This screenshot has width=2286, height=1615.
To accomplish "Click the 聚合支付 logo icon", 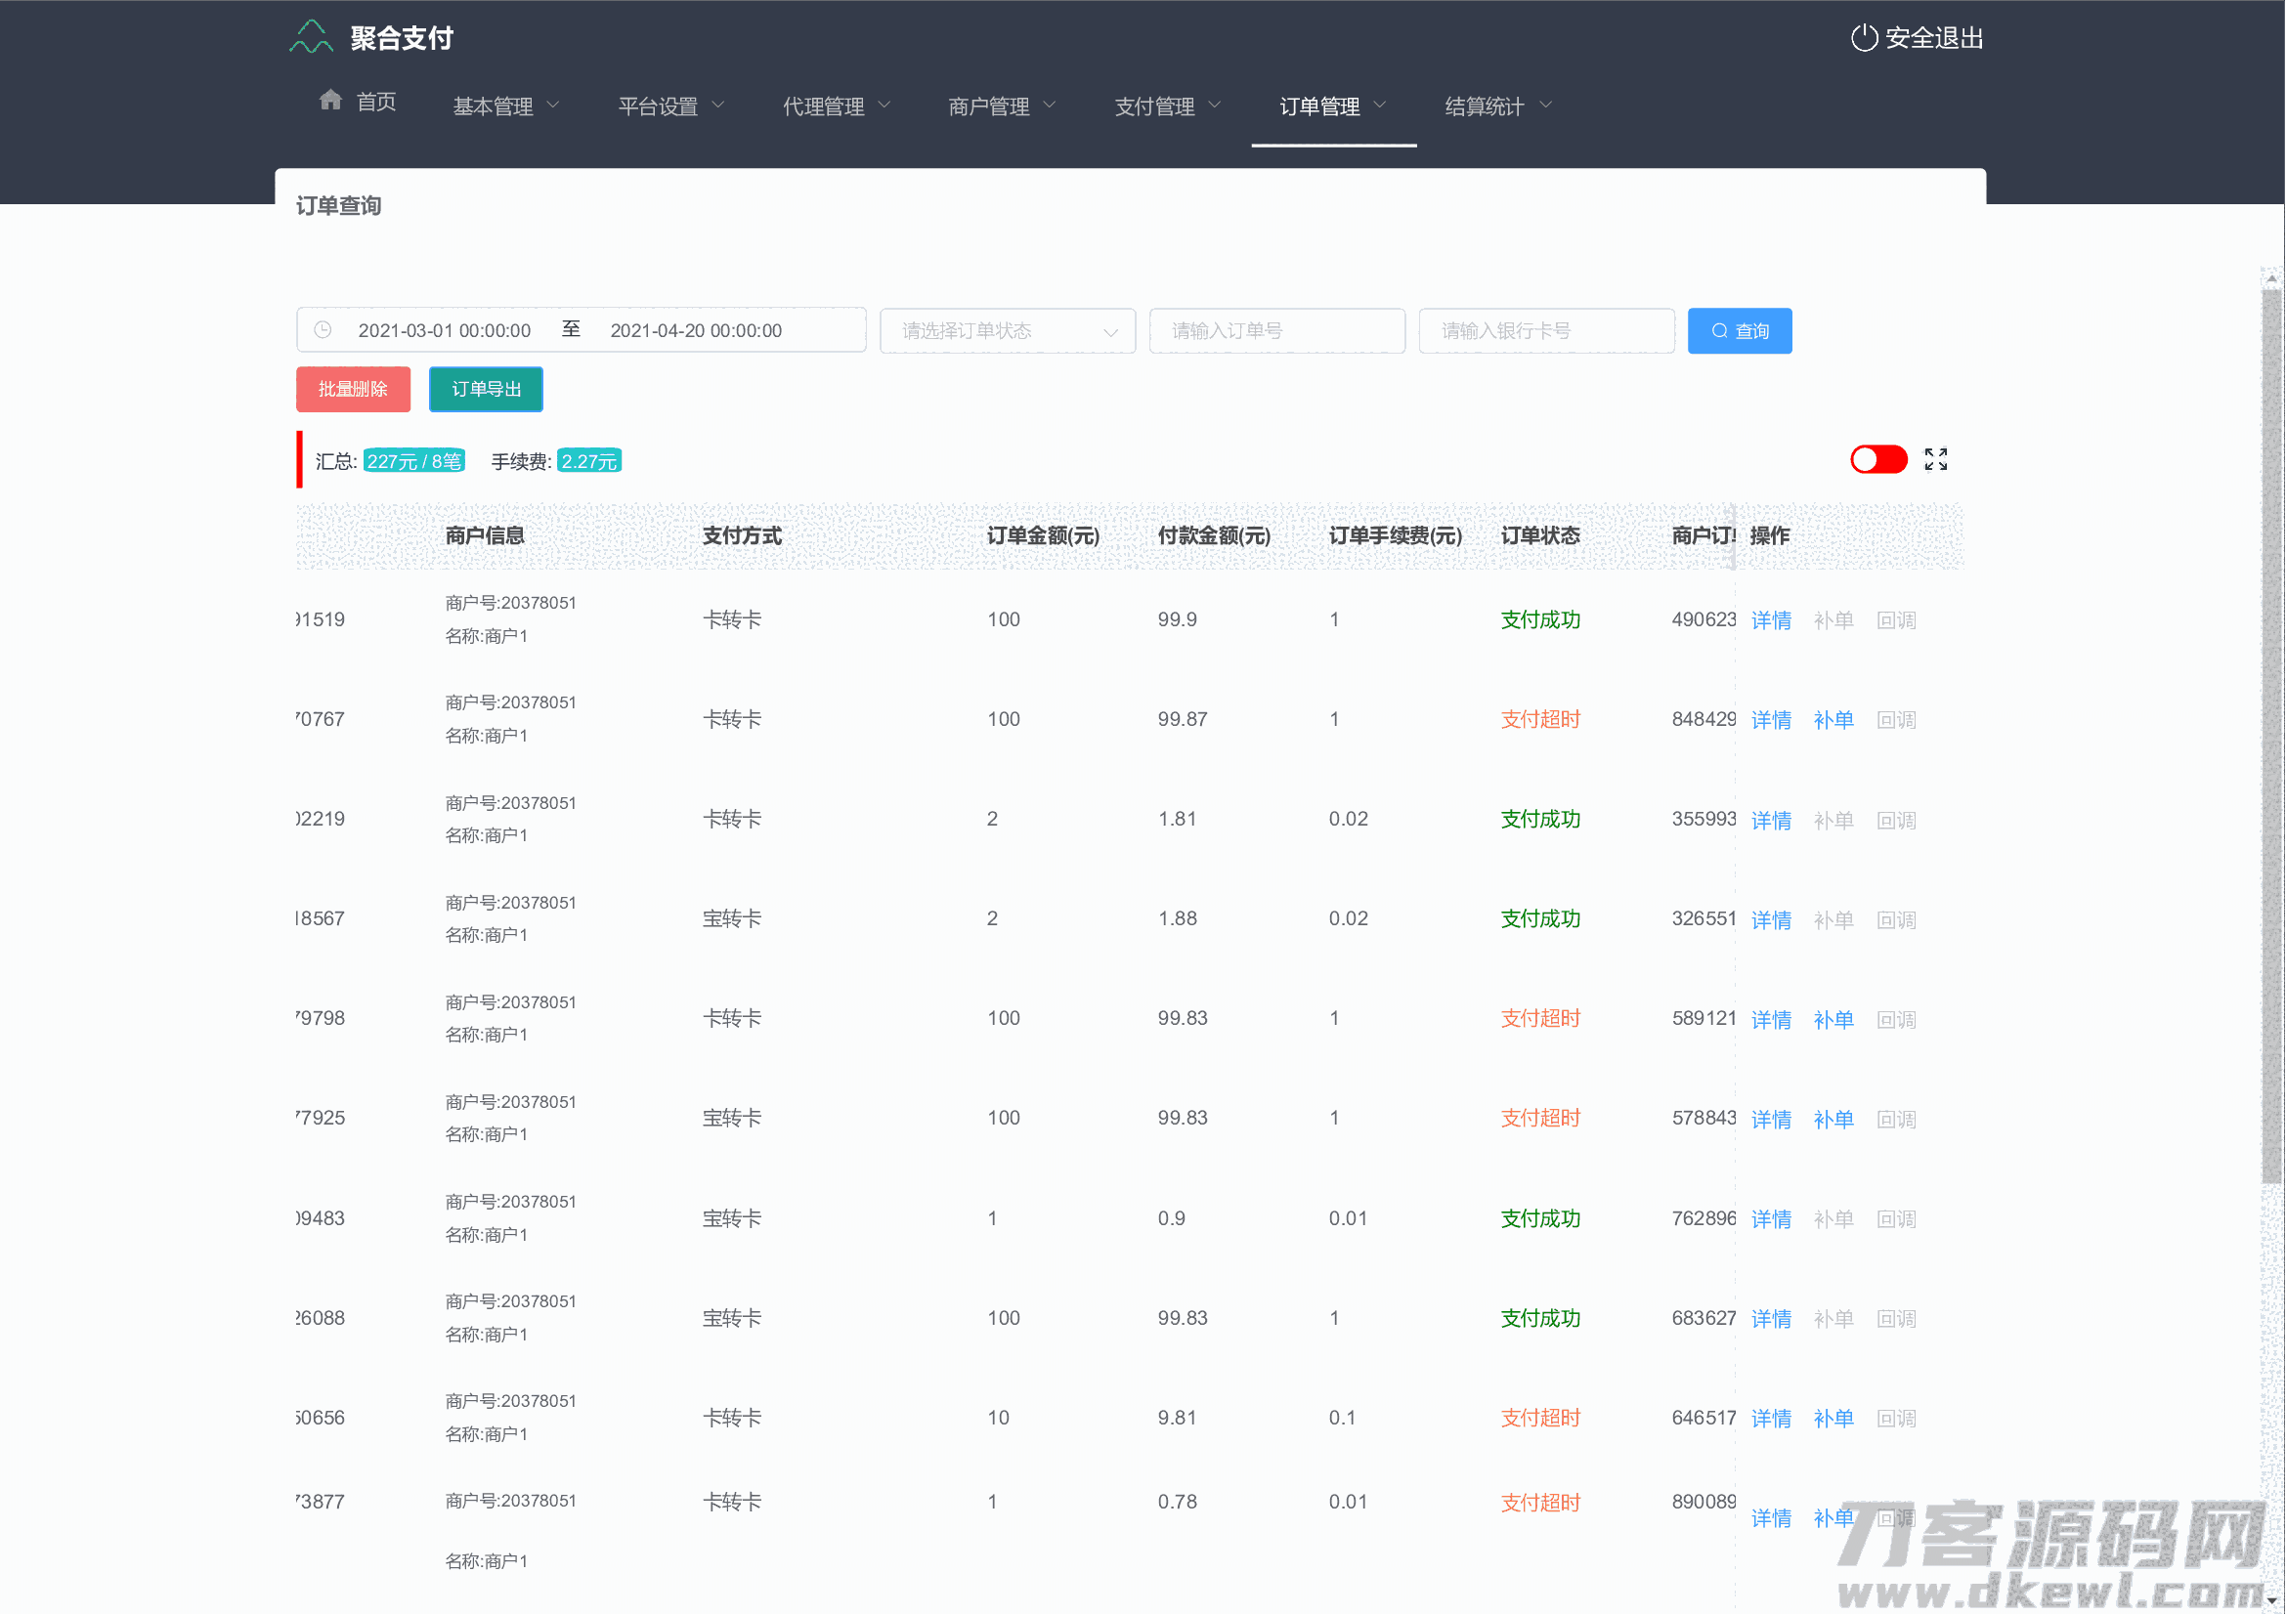I will pos(311,37).
